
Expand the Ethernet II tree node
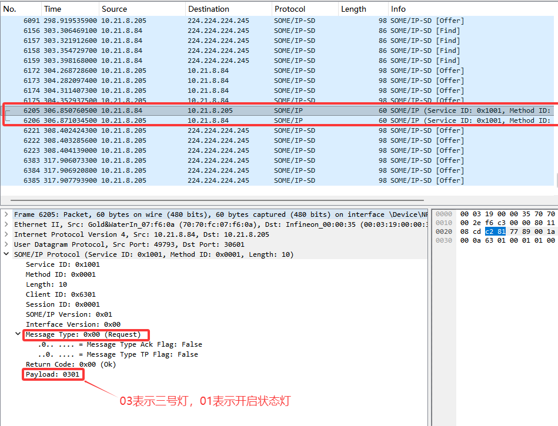[x=6, y=224]
